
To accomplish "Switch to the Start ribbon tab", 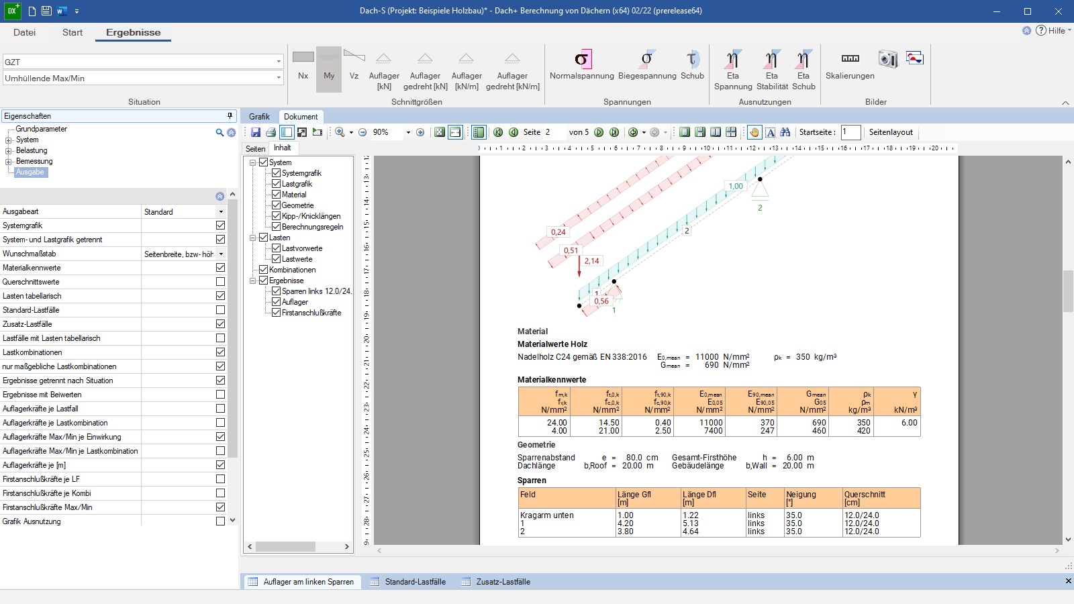I will [72, 32].
